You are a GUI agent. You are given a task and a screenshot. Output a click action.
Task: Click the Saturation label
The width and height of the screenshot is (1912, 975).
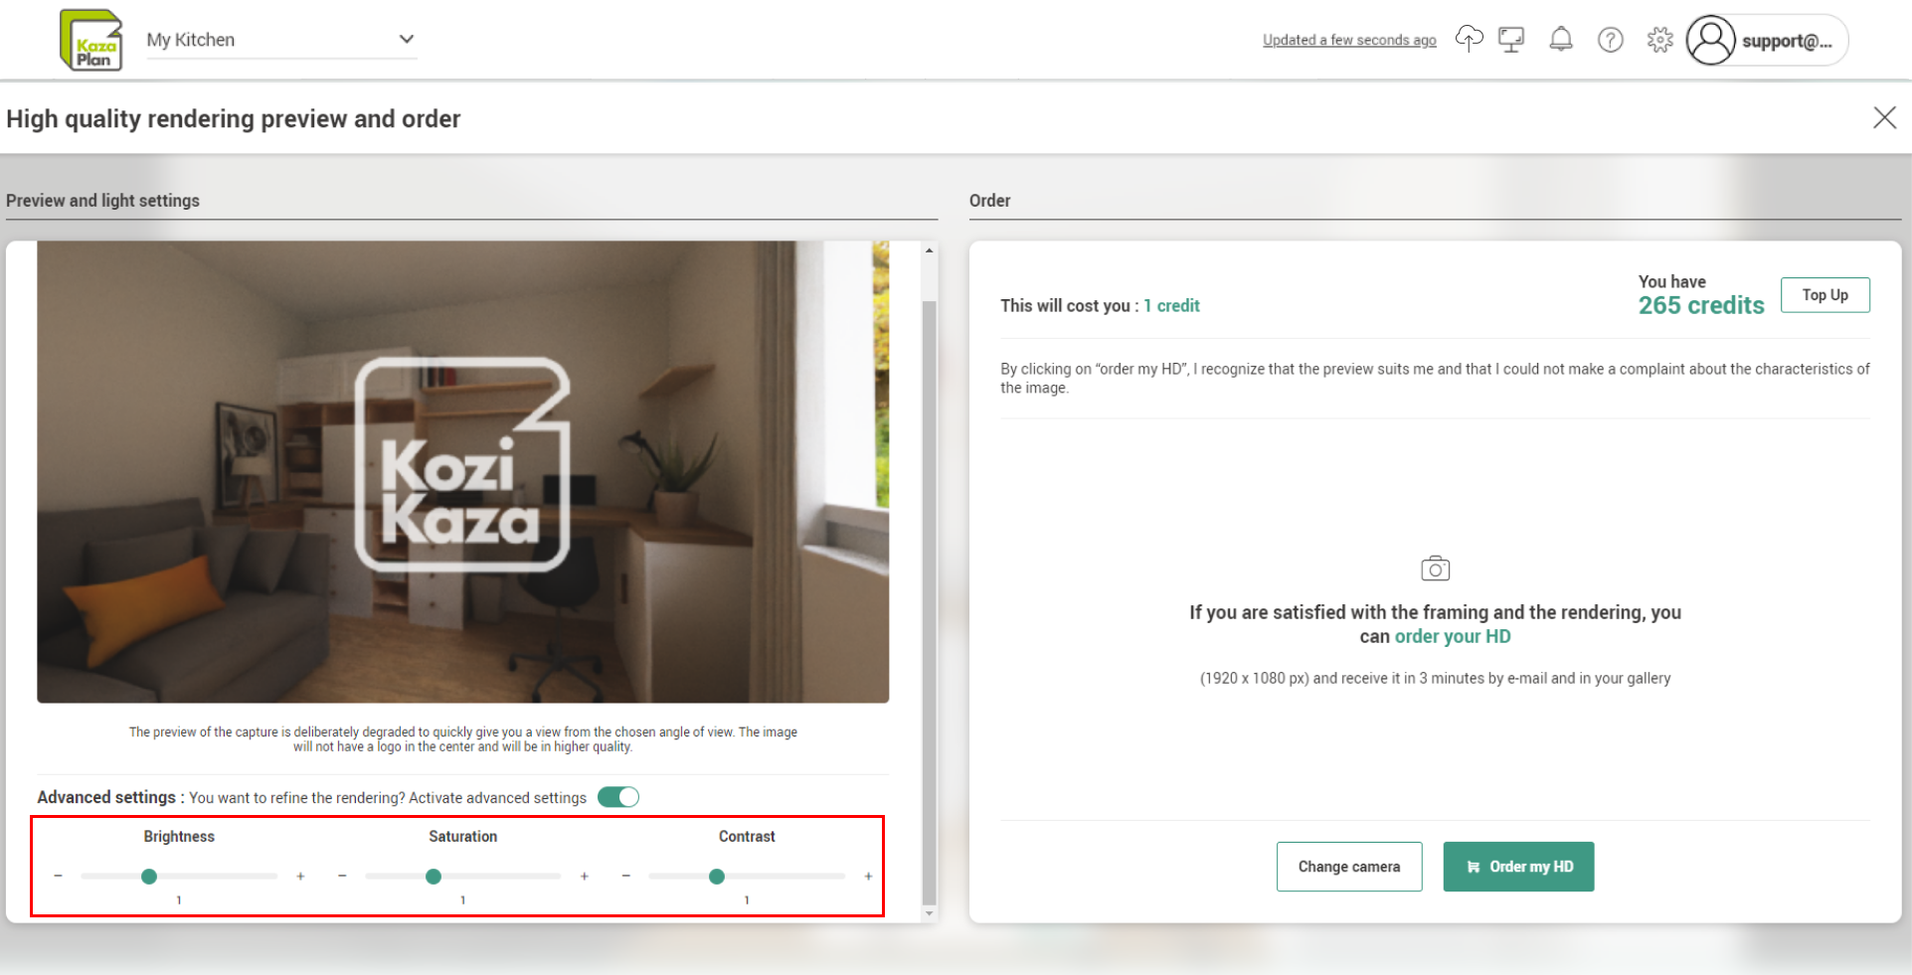coord(463,837)
